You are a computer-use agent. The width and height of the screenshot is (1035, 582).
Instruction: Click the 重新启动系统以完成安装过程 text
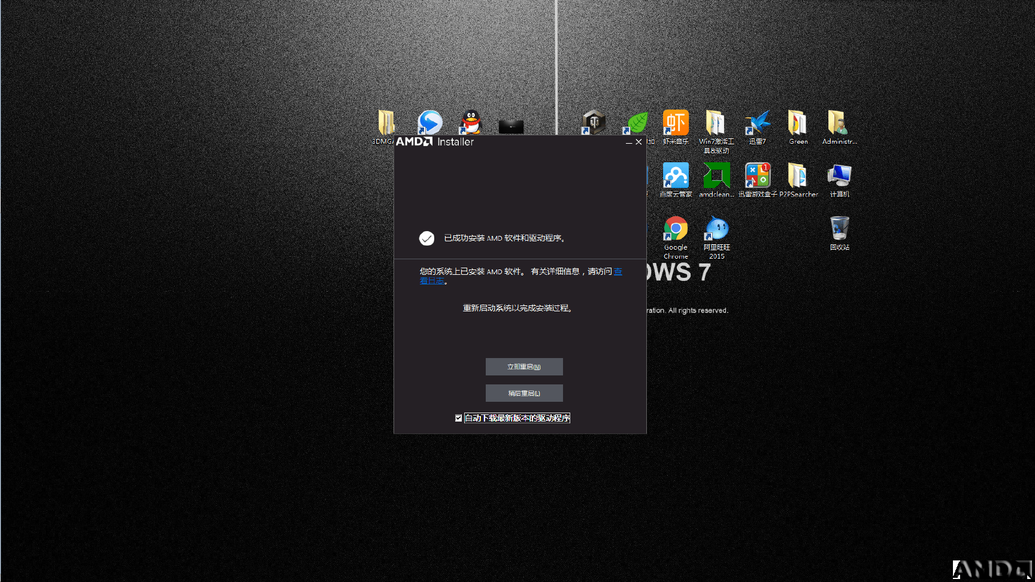click(518, 308)
